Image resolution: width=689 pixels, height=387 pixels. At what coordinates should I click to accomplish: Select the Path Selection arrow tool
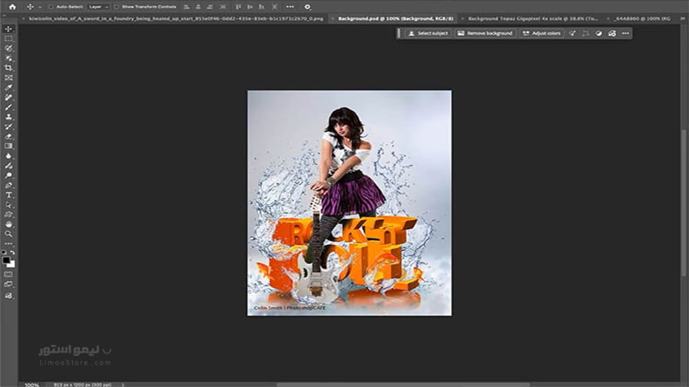[8, 204]
